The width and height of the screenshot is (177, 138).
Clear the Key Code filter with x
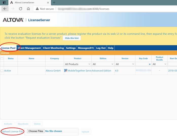[x=150, y=64]
